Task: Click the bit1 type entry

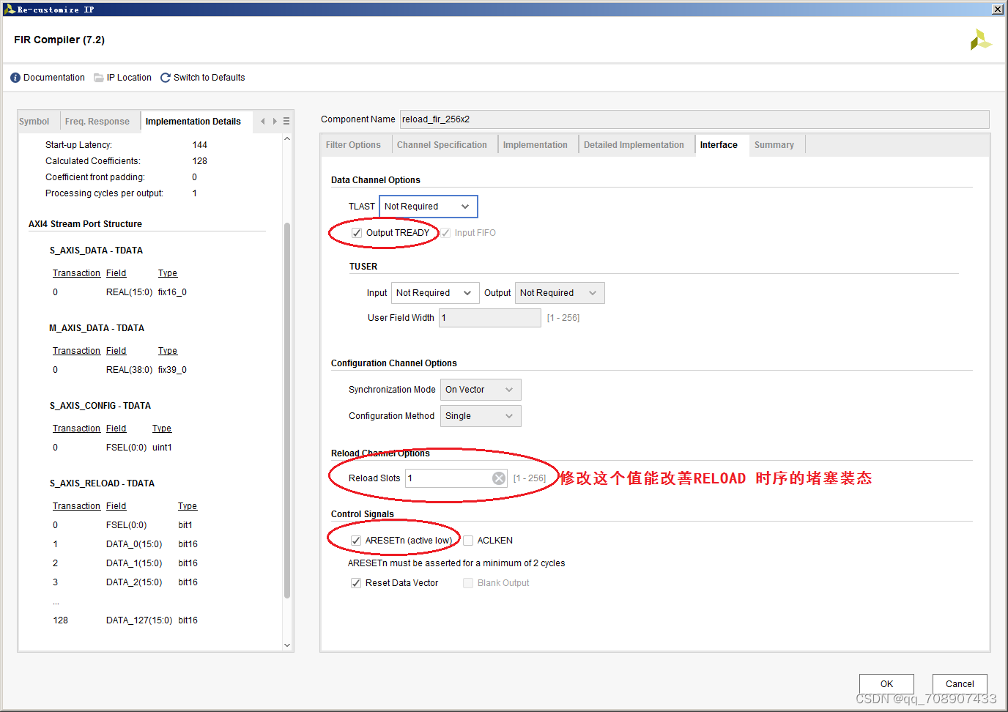Action: point(185,525)
